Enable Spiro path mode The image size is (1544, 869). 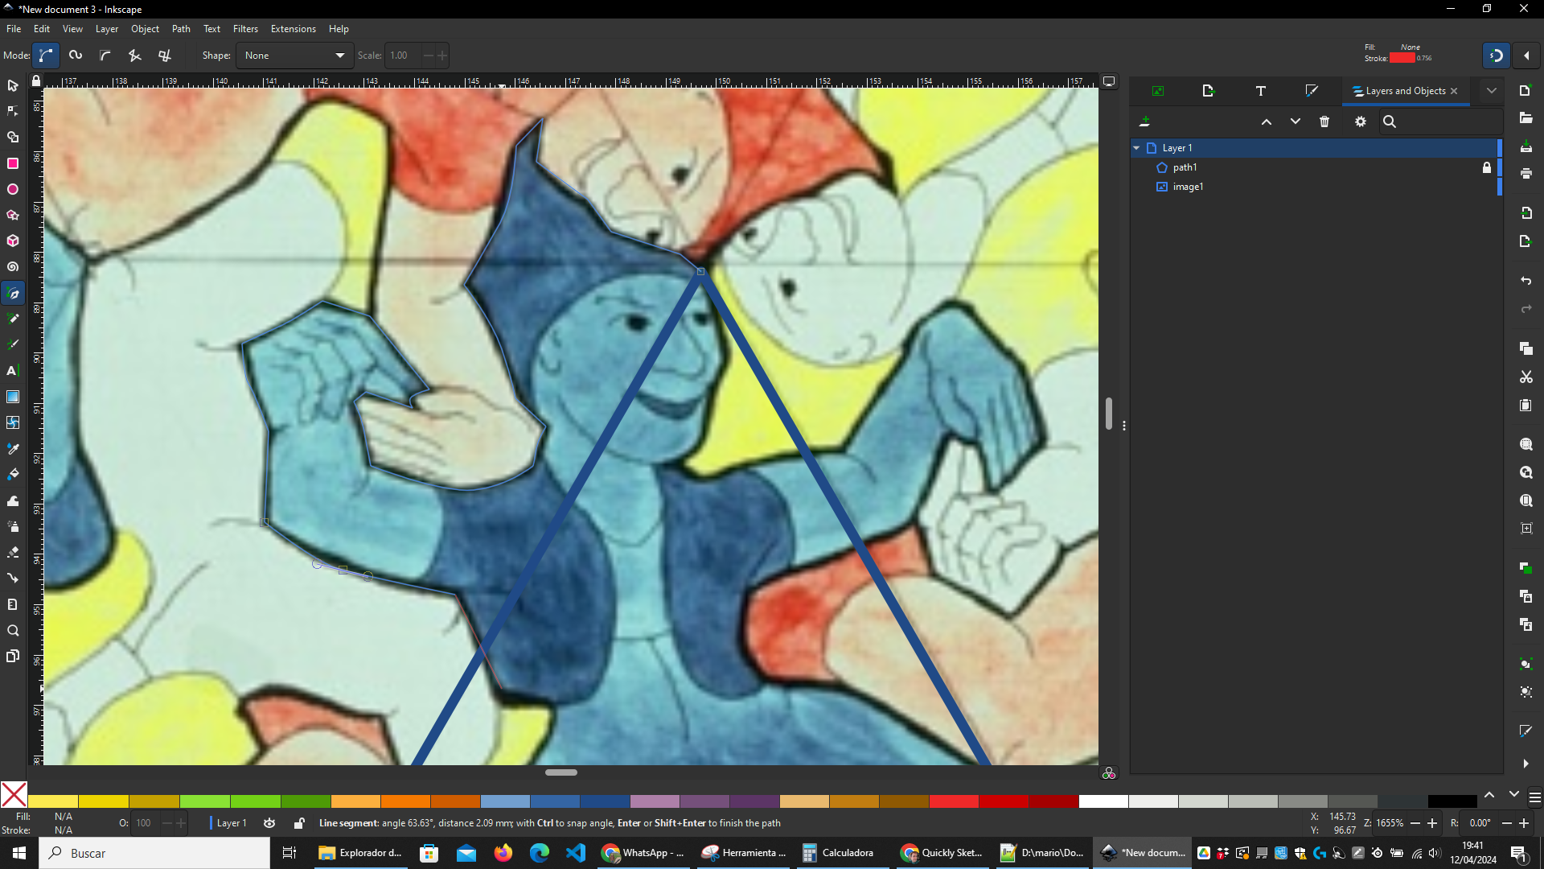(76, 56)
